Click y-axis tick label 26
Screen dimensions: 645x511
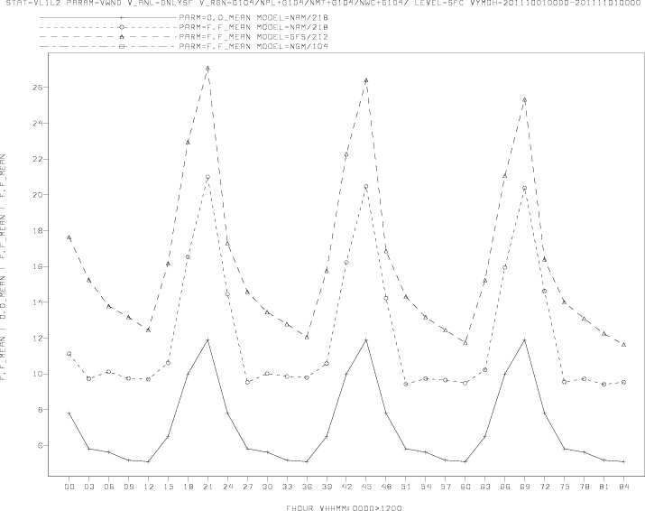coord(37,88)
